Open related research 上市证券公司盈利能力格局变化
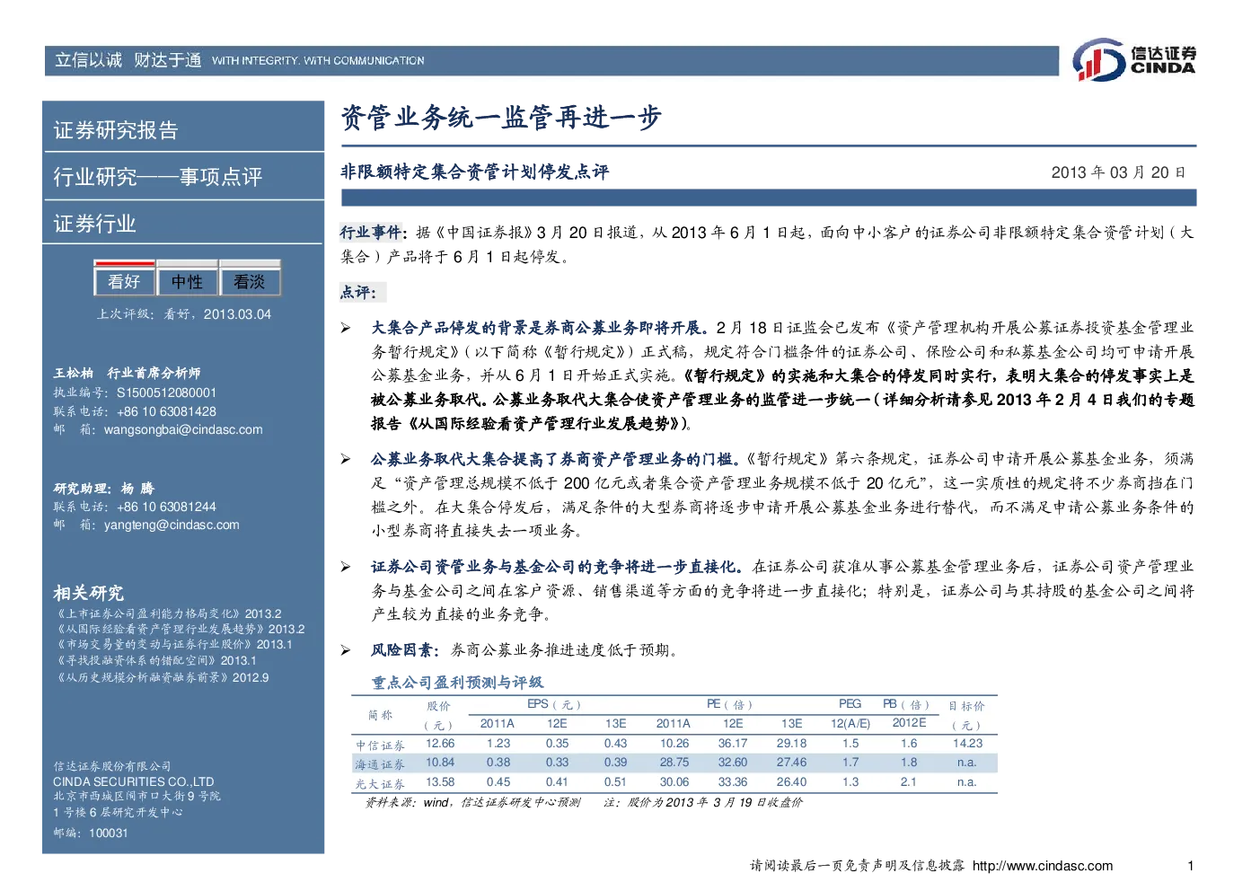The height and width of the screenshot is (891, 1260). (167, 613)
